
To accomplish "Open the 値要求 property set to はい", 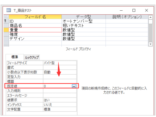I will tap(60, 100).
